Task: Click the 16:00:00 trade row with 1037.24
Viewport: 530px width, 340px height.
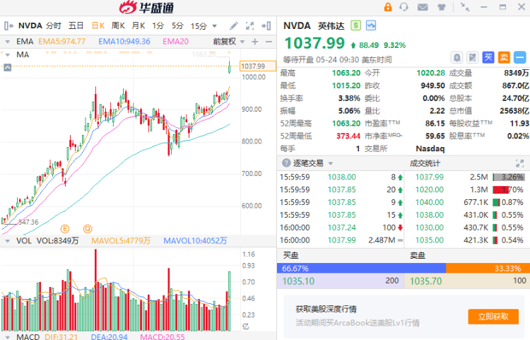Action: (x=341, y=228)
